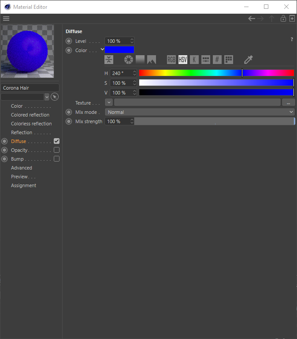Step the Saturation percentage value
This screenshot has width=297, height=339.
(134, 83)
